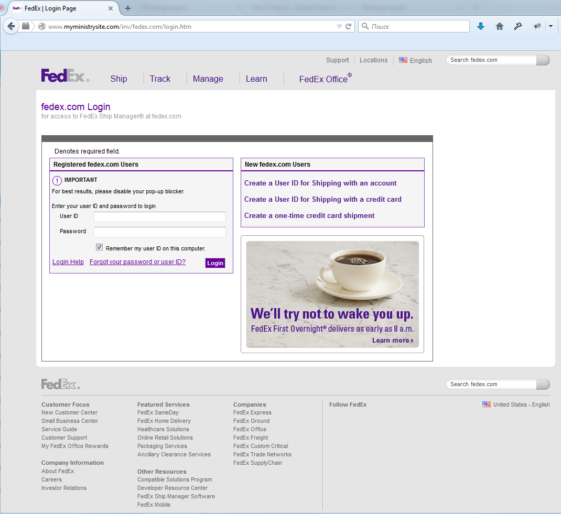Screen dimensions: 561x514
Task: Click Forgot your password or user ID
Action: tap(137, 262)
